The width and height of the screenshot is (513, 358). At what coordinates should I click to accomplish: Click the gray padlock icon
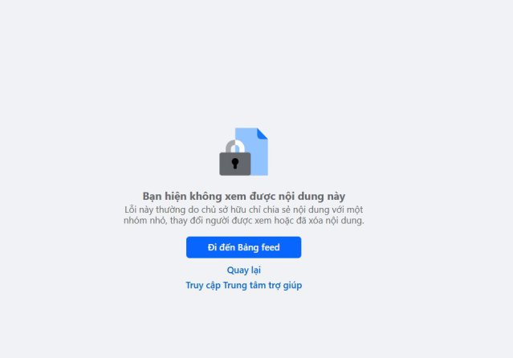tap(235, 158)
